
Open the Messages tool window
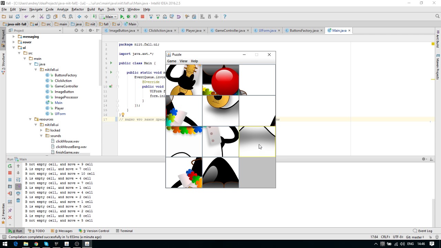(x=62, y=231)
